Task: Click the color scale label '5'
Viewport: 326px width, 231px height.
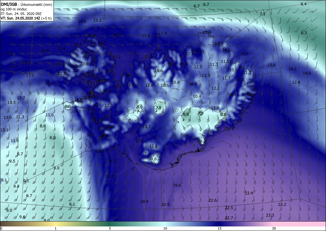Action: pos(110,228)
